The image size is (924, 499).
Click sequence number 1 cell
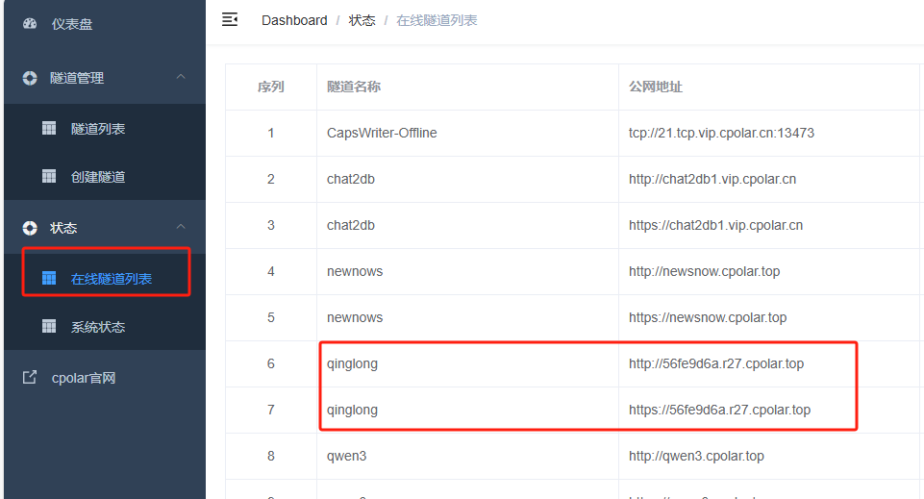tap(270, 133)
